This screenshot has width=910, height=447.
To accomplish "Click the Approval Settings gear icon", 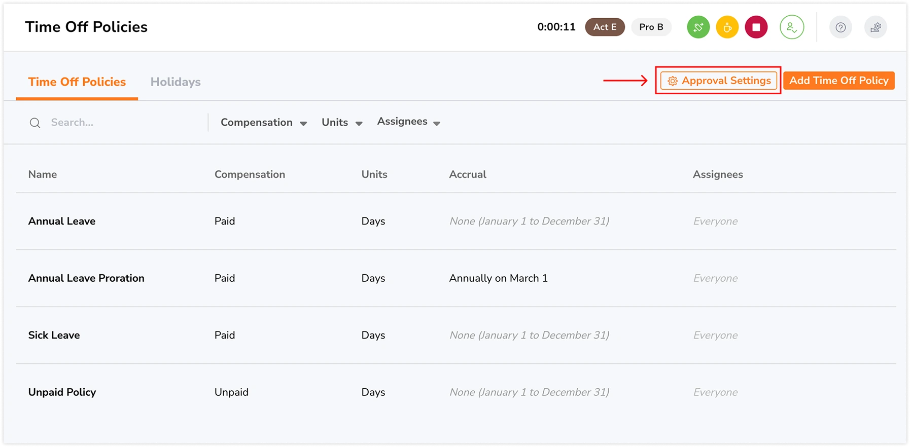I will click(x=673, y=81).
